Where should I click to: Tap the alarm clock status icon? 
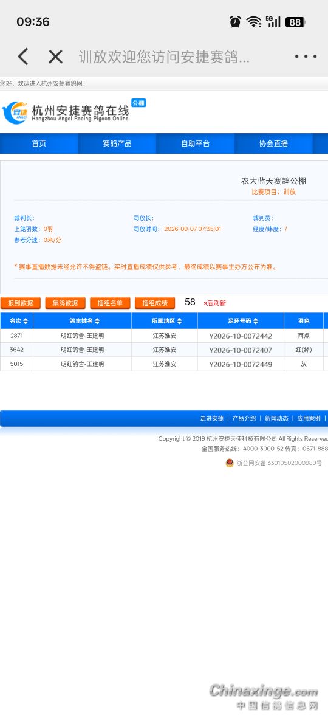point(235,22)
